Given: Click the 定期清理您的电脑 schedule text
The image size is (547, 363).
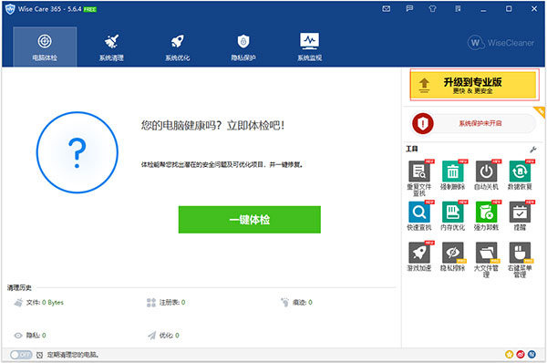Looking at the screenshot, I should point(73,355).
